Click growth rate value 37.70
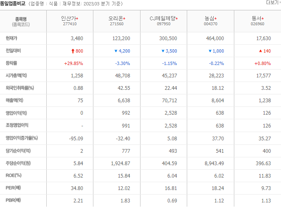This screenshot has height=207, width=281. (218, 139)
